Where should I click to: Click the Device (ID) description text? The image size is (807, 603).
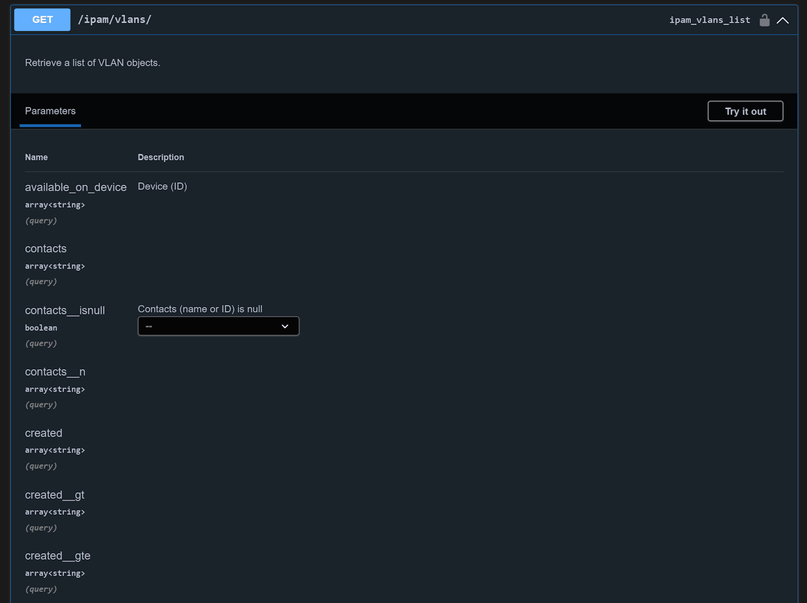point(162,186)
